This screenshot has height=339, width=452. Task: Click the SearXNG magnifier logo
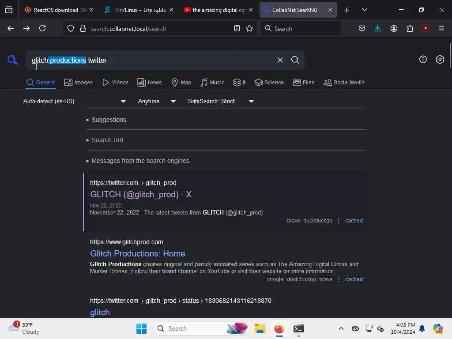12,60
